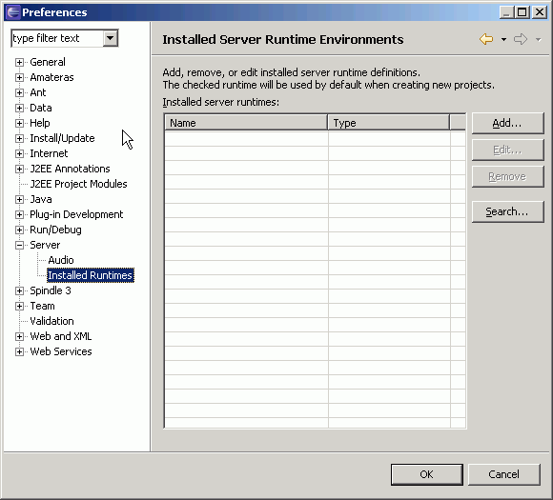
Task: Open the Forward history dropdown arrow
Action: tap(538, 39)
